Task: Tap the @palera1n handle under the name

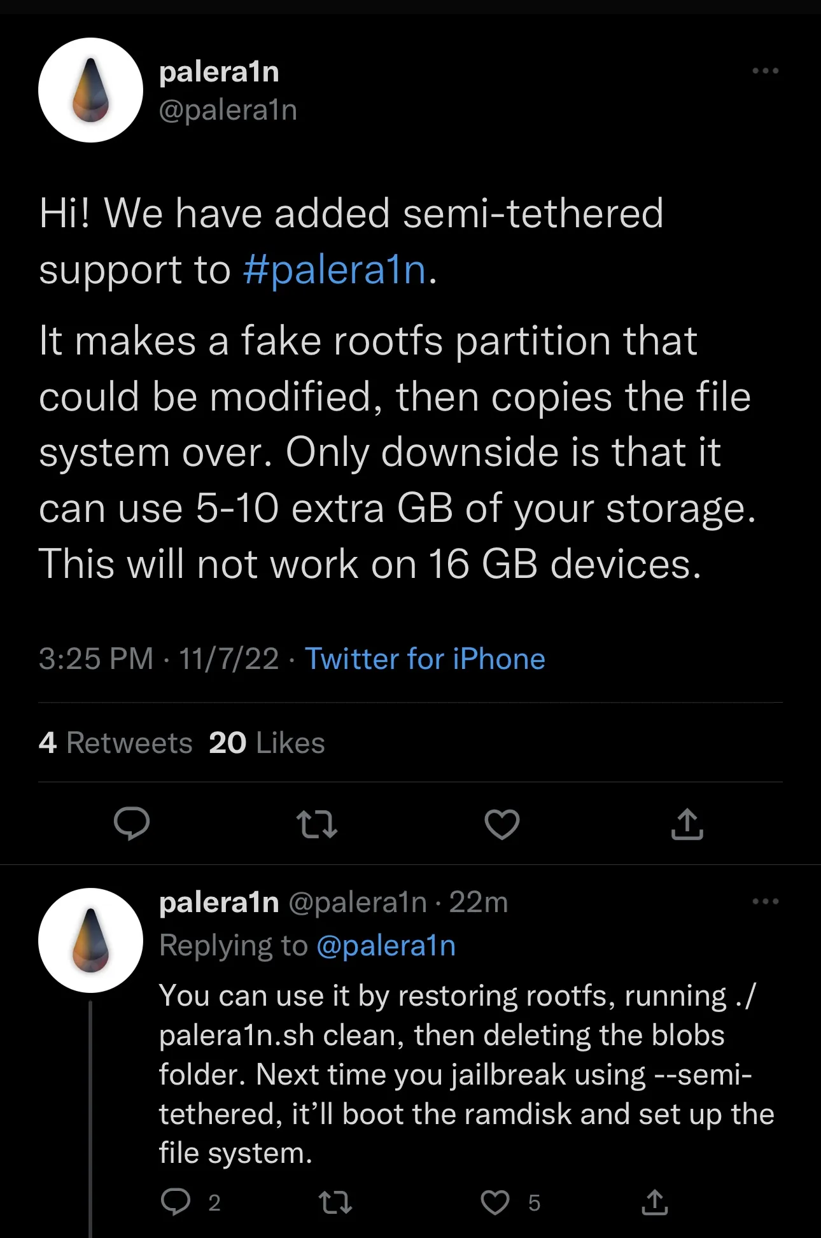Action: [x=228, y=110]
